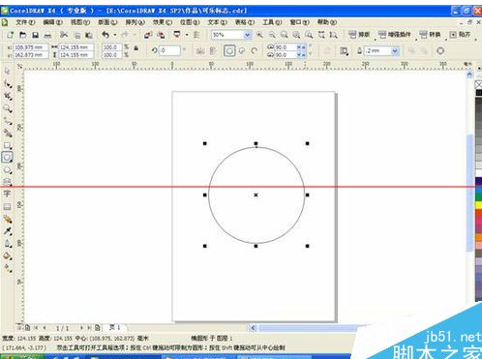
Task: Pick the yellow palette swatch
Action: (478, 205)
